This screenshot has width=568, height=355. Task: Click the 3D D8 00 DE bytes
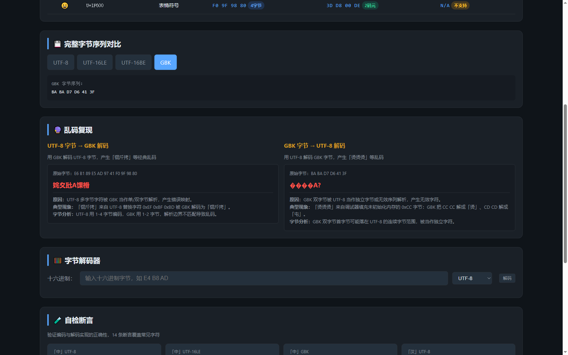(343, 5)
